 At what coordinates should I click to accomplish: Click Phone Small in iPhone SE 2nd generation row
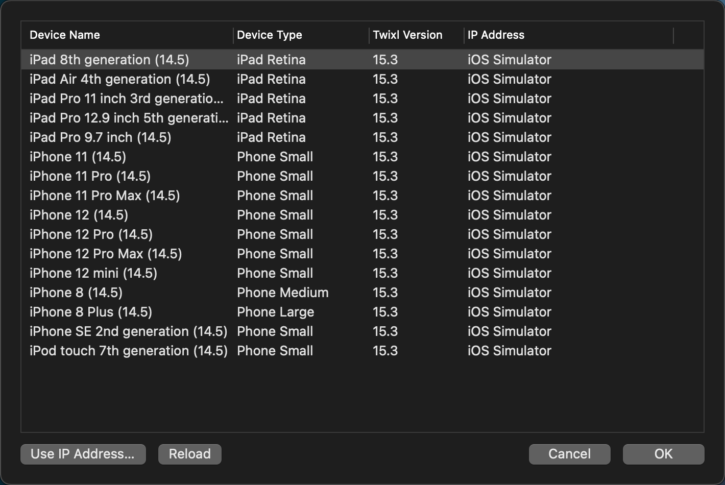click(275, 331)
